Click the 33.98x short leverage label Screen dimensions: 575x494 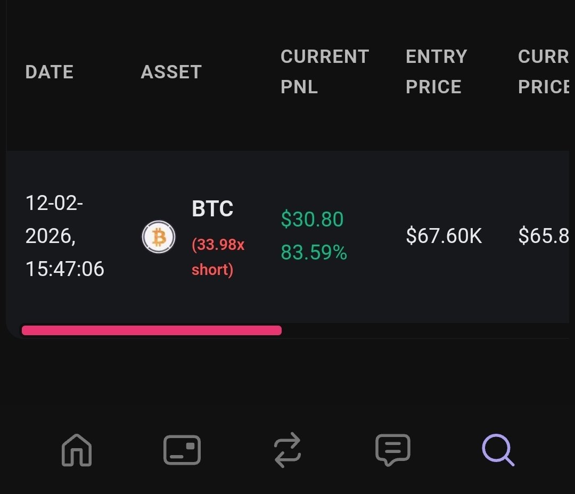(218, 257)
